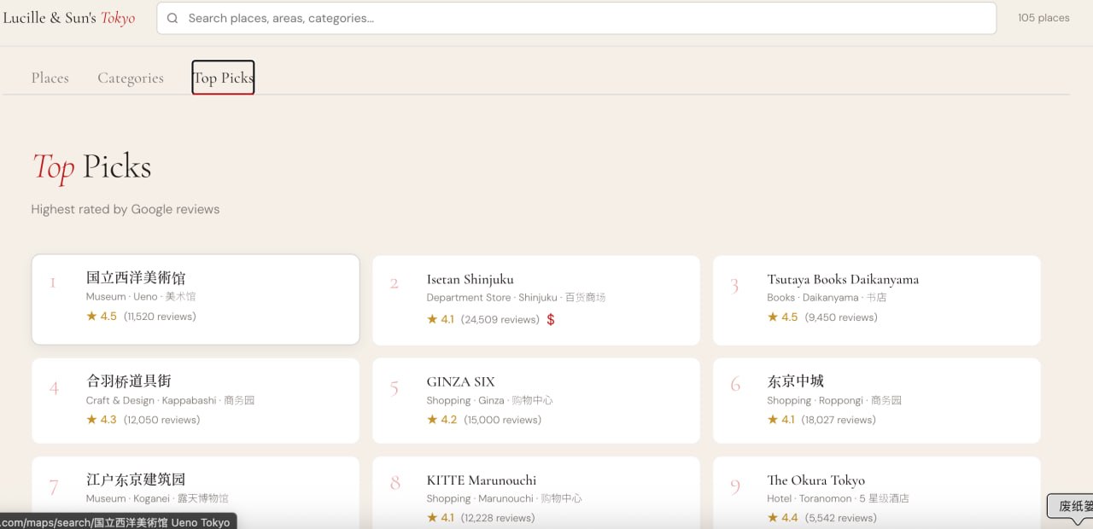Switch to the Places tab
The height and width of the screenshot is (529, 1093).
pyautogui.click(x=50, y=78)
